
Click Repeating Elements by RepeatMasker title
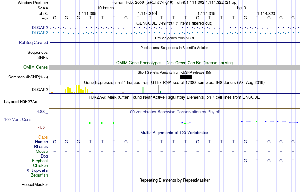[x=174, y=180]
